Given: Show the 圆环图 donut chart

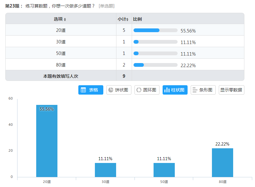Looking at the screenshot, I should pyautogui.click(x=147, y=90).
